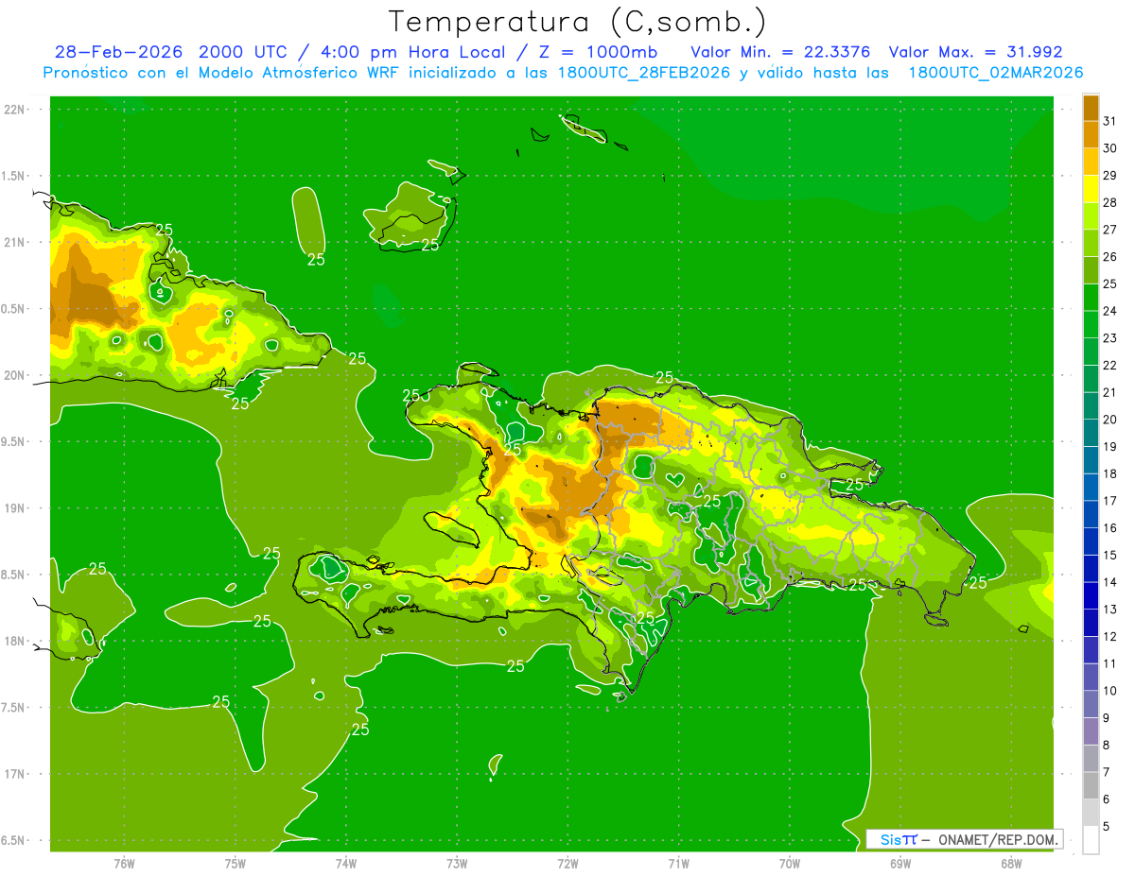Click the white legend swatch below 5
Screen dimensions: 1135x876
pos(1091,840)
